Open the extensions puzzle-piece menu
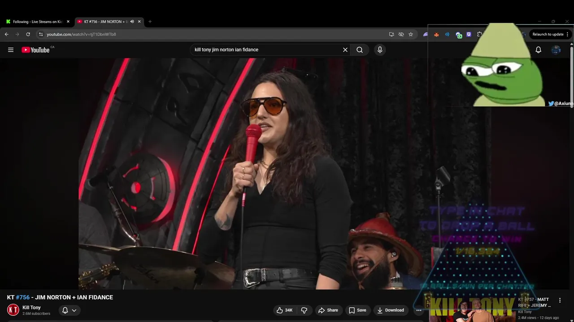Viewport: 574px width, 322px height. pos(479,34)
